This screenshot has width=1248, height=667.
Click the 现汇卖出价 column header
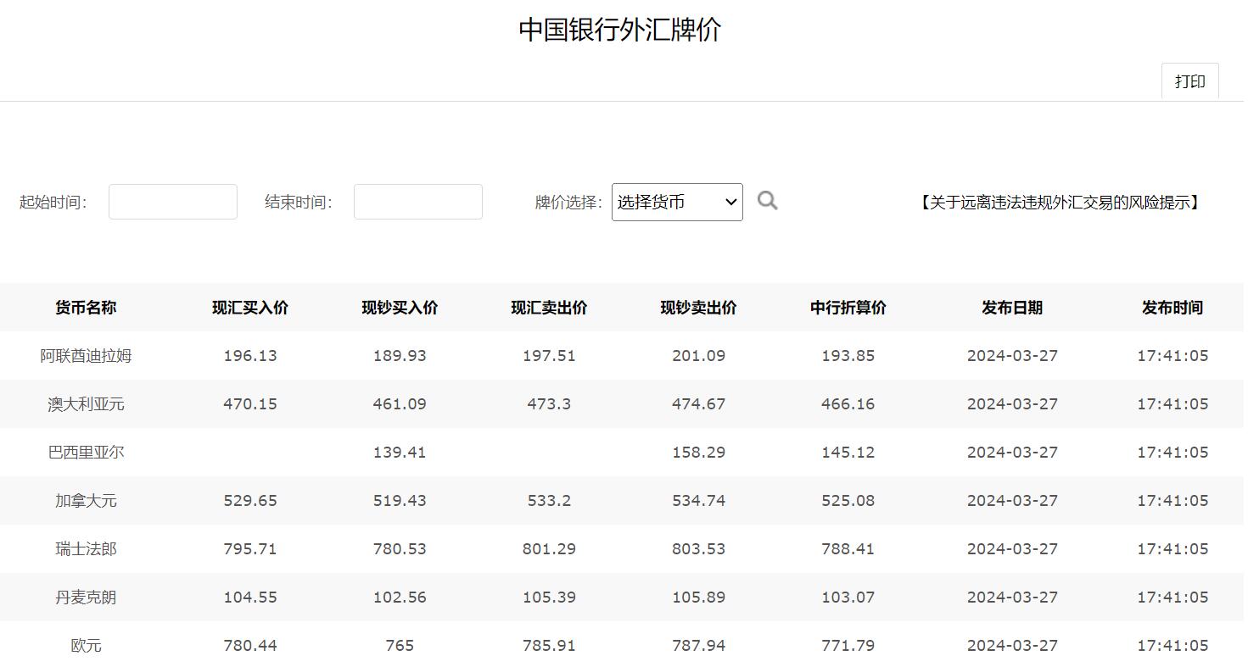click(549, 308)
